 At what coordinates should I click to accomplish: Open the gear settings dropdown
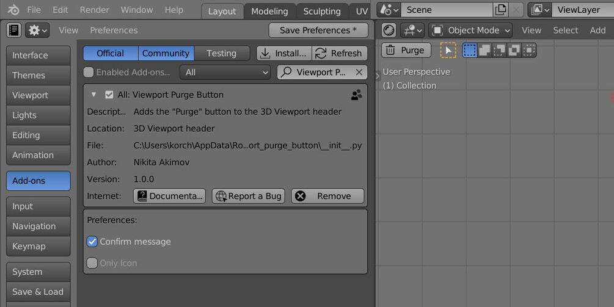point(37,30)
